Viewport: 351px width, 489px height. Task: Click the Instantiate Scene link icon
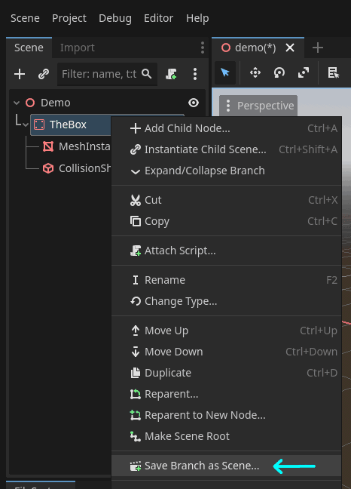tap(44, 74)
